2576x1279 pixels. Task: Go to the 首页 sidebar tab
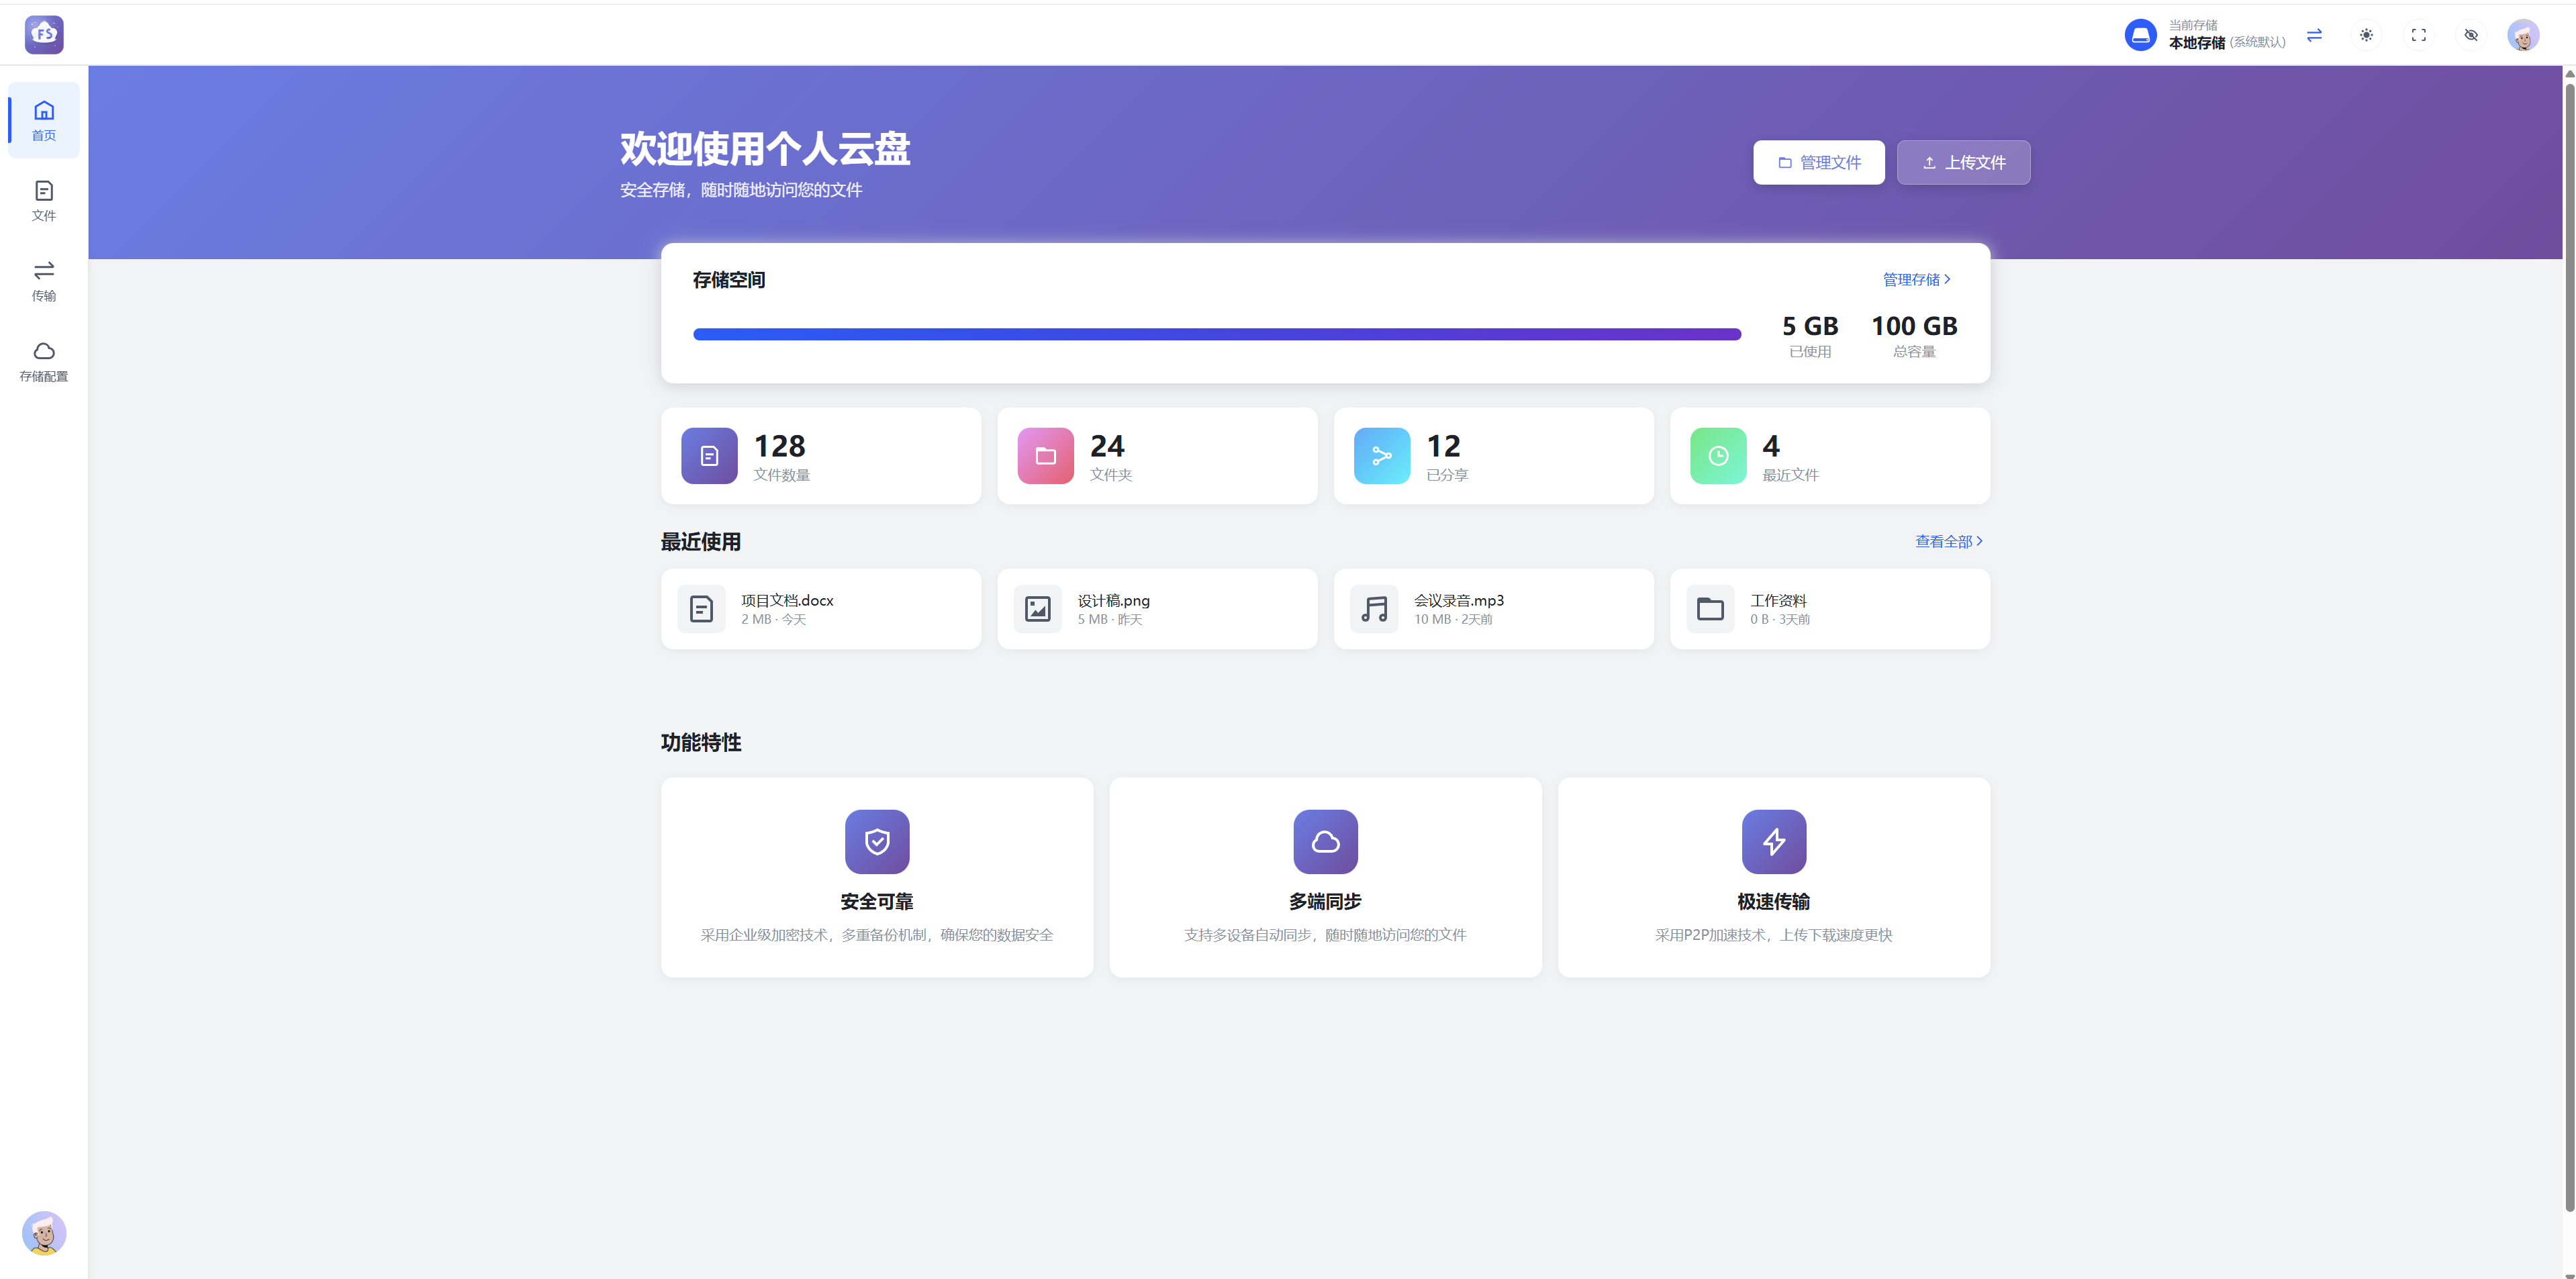pyautogui.click(x=44, y=120)
